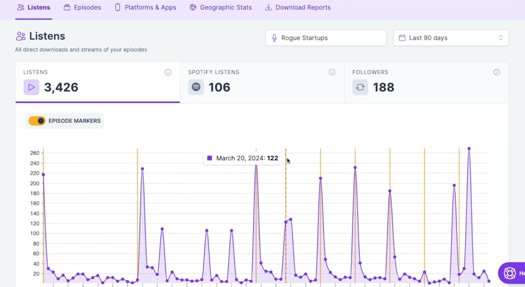Click the device icon on the Platforms & Apps tab

click(x=116, y=7)
